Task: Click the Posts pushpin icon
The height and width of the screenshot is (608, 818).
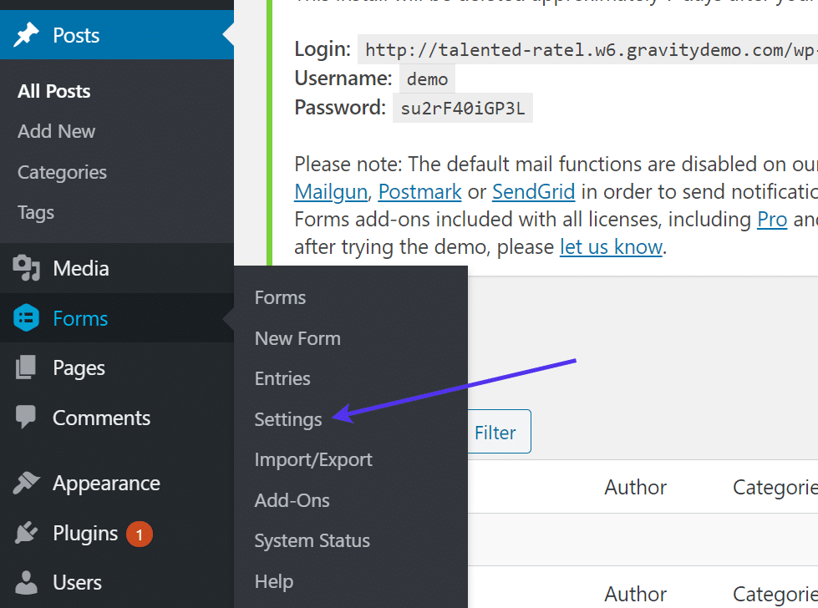Action: (x=27, y=35)
